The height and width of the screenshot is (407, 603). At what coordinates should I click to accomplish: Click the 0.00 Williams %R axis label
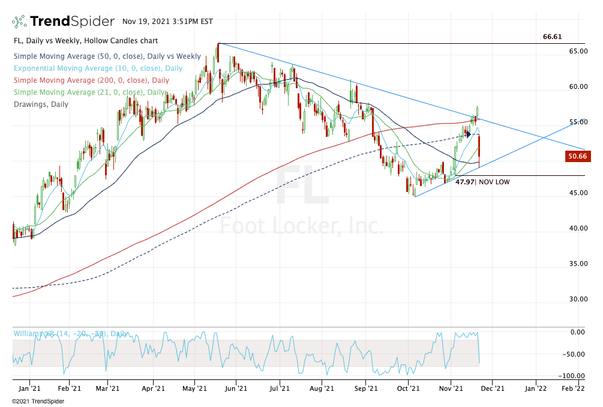pyautogui.click(x=578, y=332)
